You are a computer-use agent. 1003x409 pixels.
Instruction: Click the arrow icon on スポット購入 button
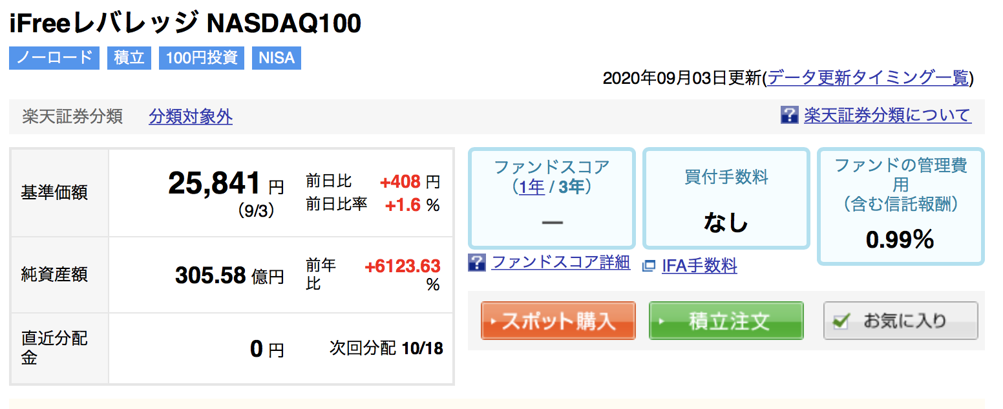coord(494,321)
